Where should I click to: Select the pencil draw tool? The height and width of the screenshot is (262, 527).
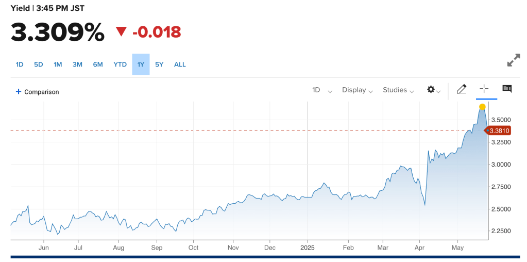461,89
